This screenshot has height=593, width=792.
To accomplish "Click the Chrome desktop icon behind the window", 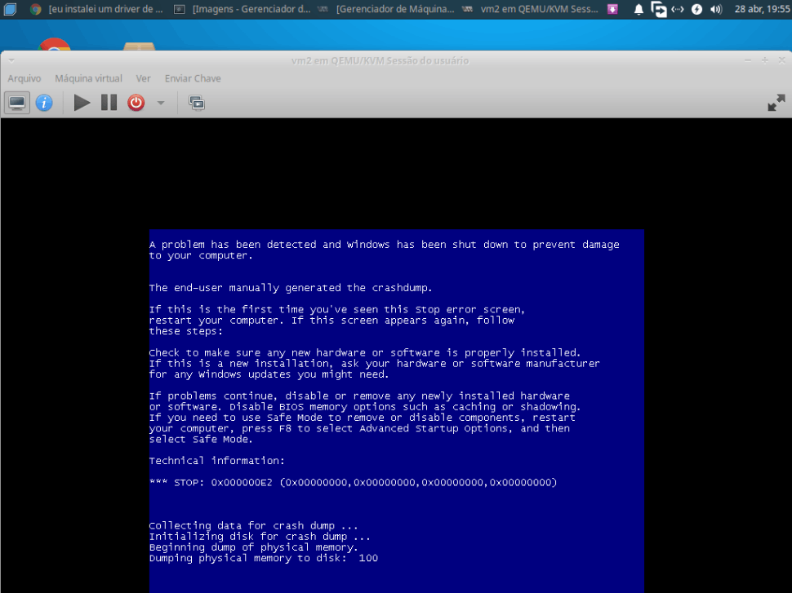I will pos(54,44).
